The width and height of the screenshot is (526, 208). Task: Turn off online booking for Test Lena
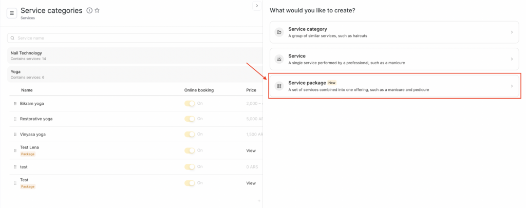click(190, 150)
